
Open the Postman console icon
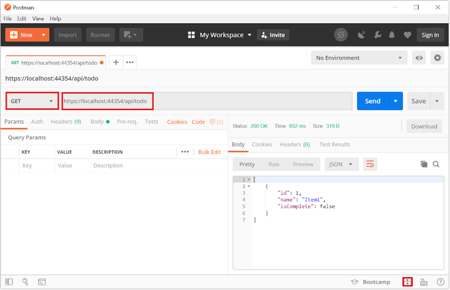(42, 282)
